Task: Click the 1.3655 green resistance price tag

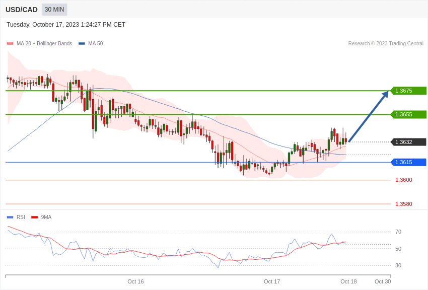Action: 408,114
